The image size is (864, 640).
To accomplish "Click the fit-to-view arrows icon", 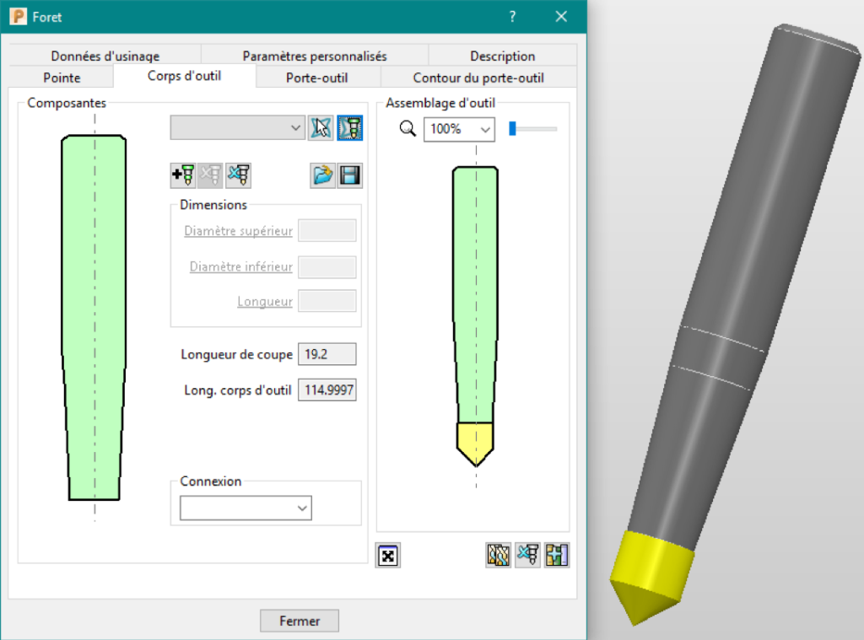I will tap(388, 556).
